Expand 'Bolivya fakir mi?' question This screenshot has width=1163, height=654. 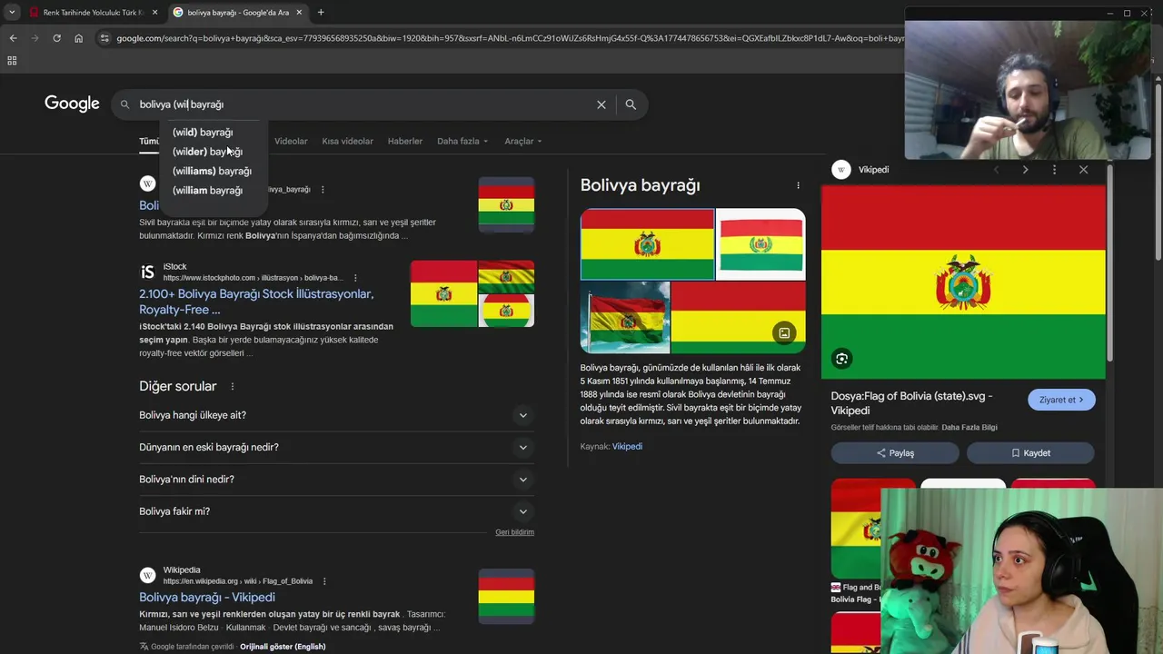click(x=336, y=511)
